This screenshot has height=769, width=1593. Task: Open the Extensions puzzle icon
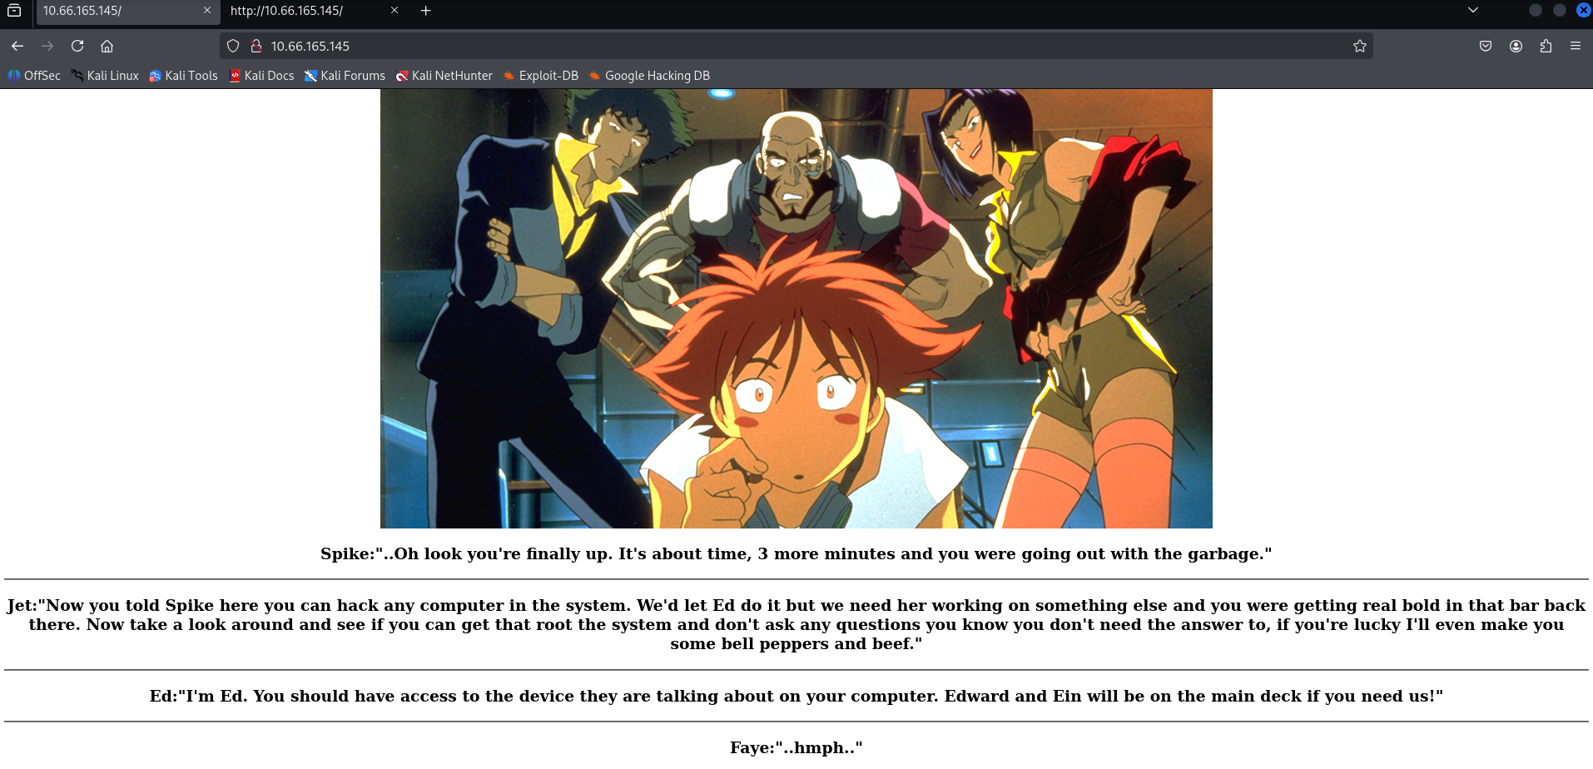(x=1546, y=46)
